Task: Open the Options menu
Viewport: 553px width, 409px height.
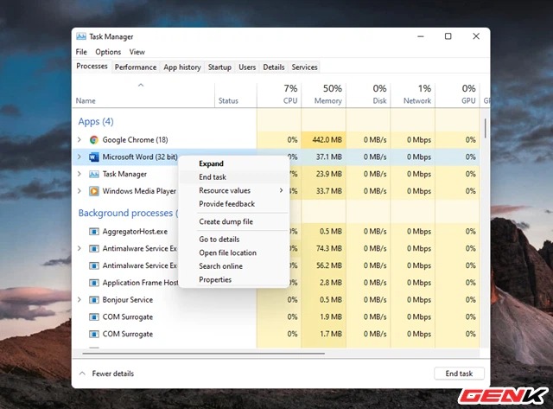Action: 108,52
